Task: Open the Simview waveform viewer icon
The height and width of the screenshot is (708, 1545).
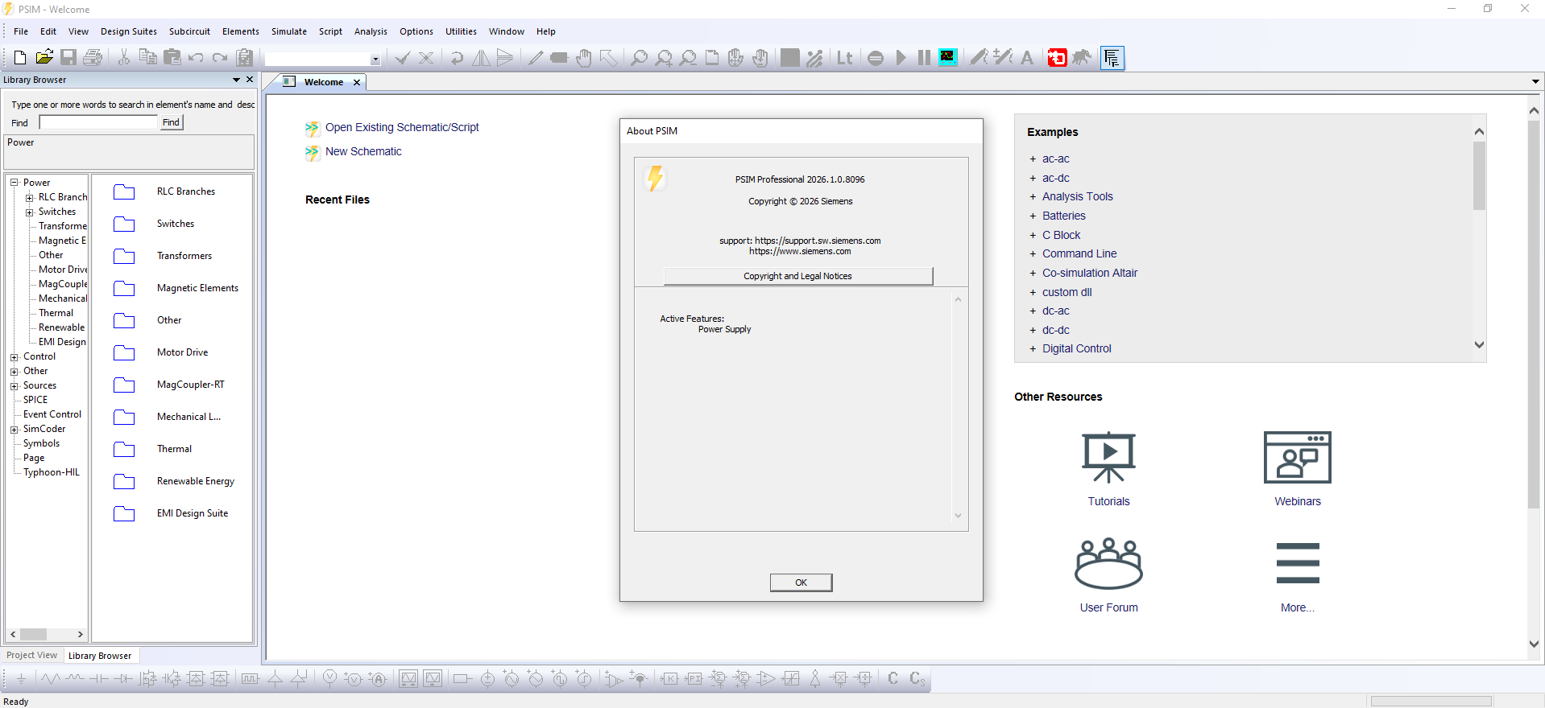Action: [948, 57]
